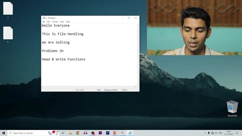Click the horizontal scrollbar right arrow in Notepad
242x136 pixels.
coord(136,87)
